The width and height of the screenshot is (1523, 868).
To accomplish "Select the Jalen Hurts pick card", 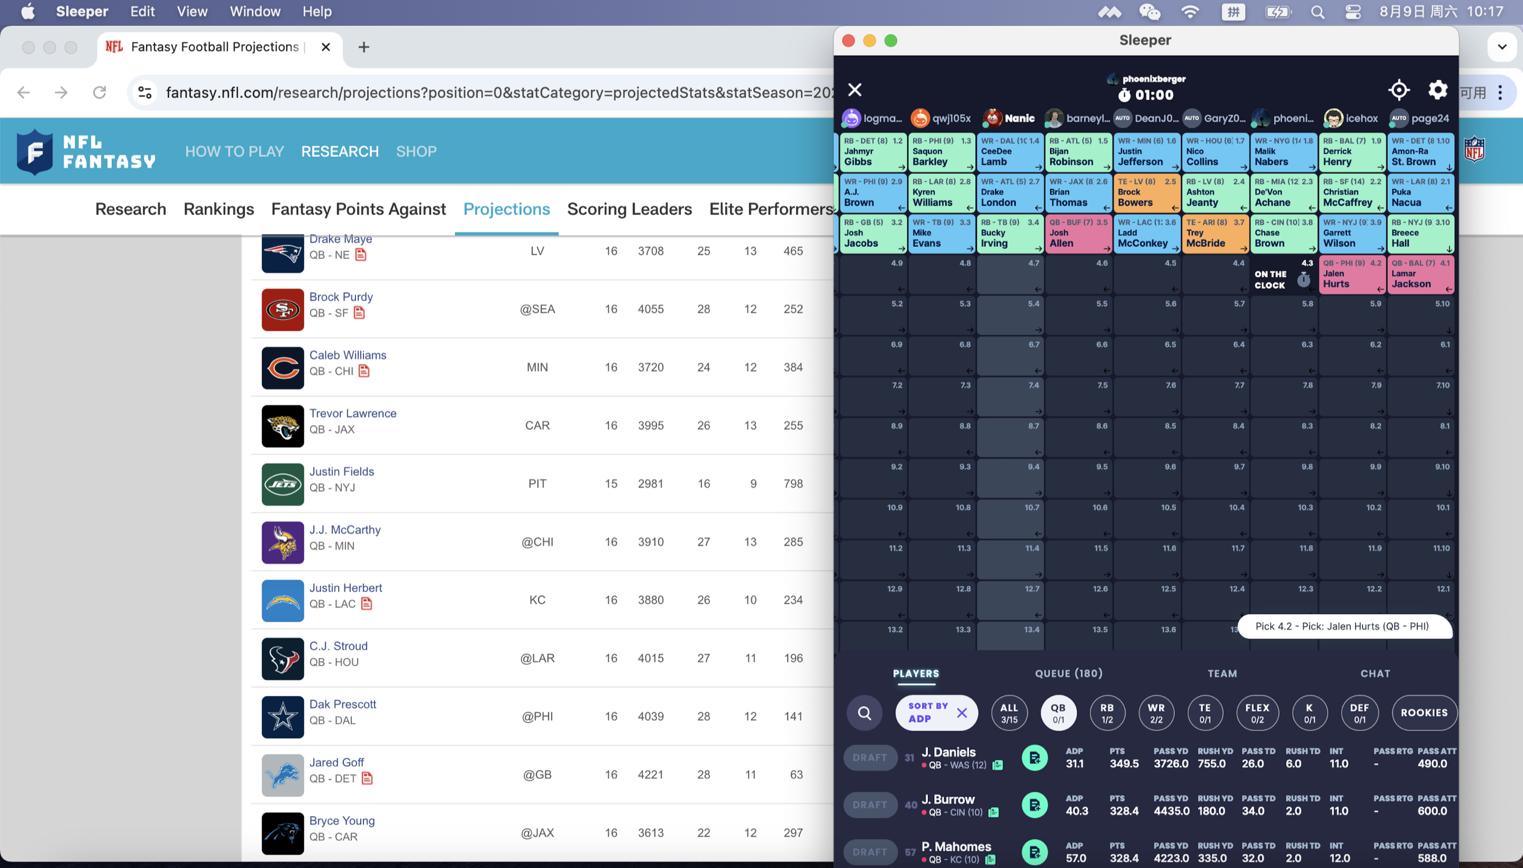I will (1352, 274).
